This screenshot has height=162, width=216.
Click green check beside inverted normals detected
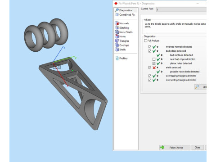coord(154,47)
